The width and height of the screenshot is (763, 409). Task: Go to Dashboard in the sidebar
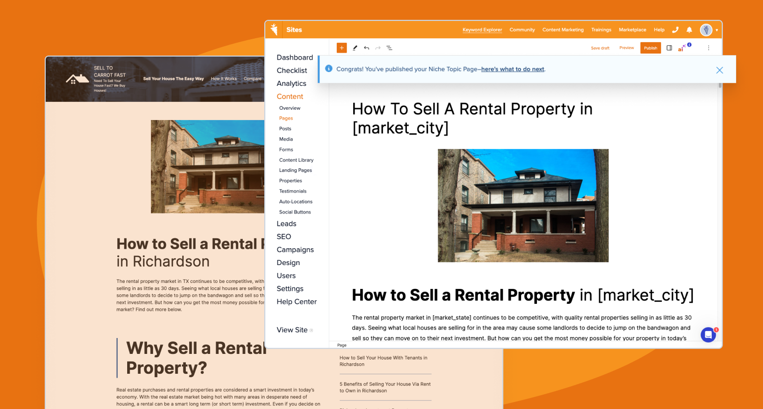pos(295,58)
